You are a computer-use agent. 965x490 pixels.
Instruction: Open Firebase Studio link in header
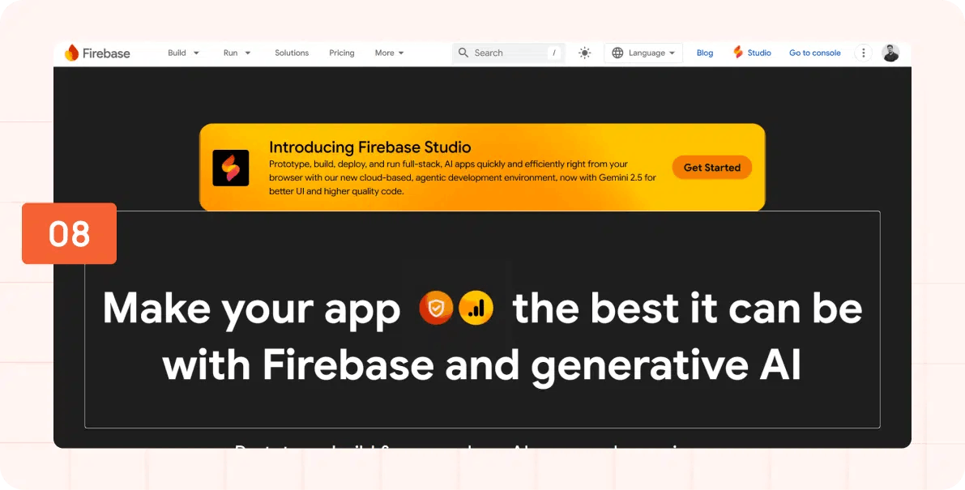(x=752, y=53)
